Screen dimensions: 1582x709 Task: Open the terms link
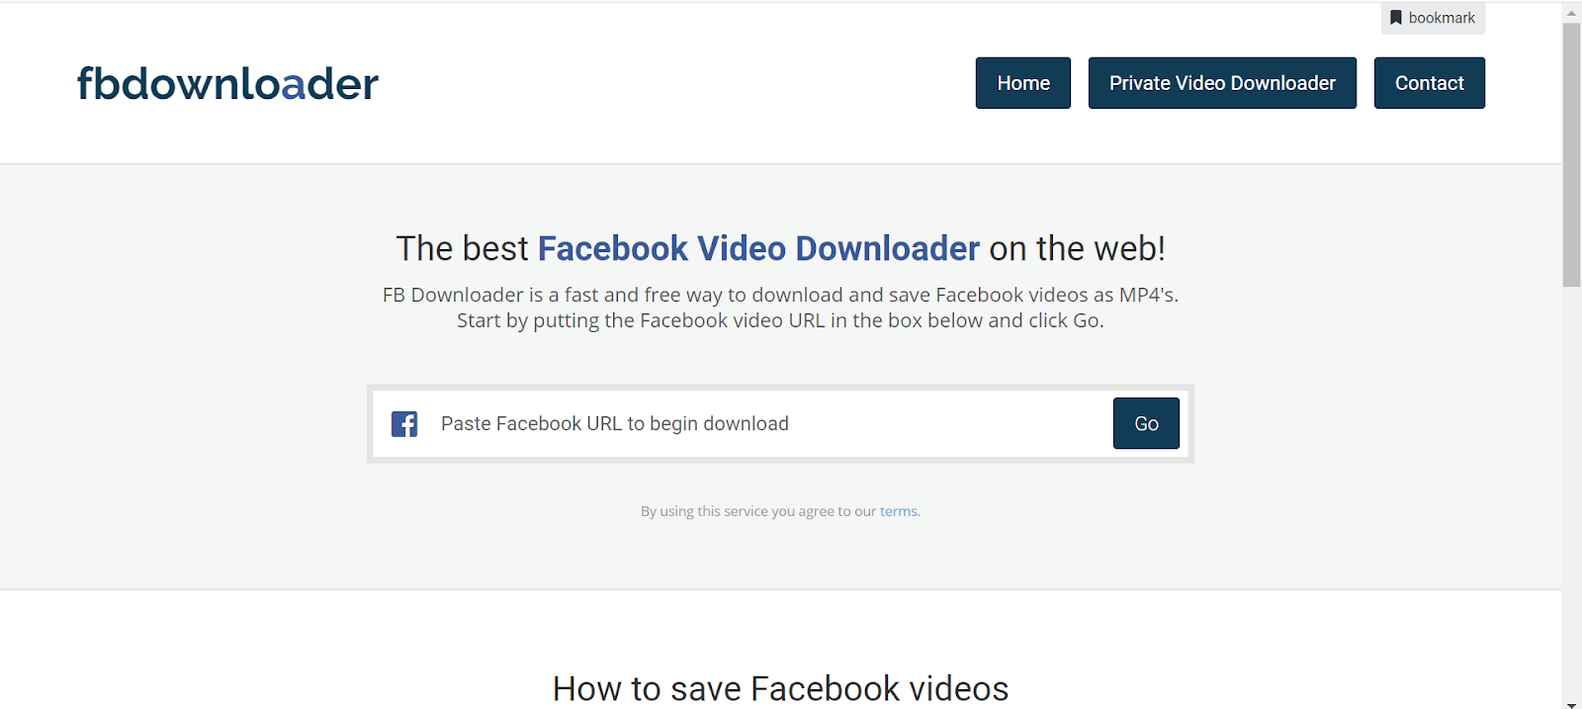[x=899, y=511]
